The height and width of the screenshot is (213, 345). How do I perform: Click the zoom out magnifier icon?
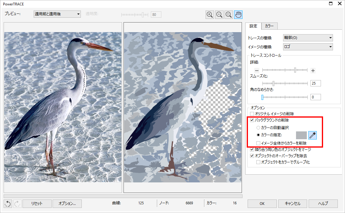tap(219, 15)
